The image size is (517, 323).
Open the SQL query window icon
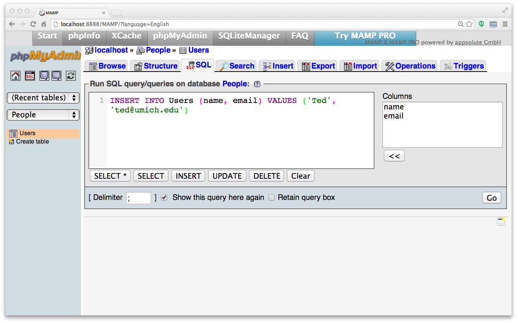pos(30,76)
